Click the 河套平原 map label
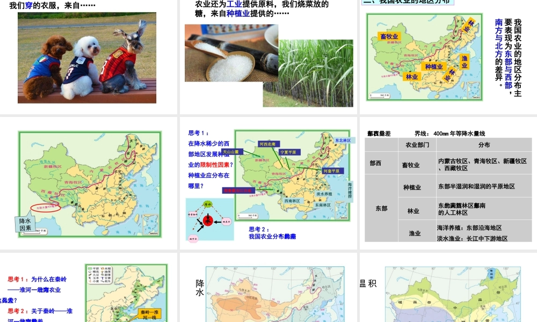The image size is (537, 322). coord(332,171)
